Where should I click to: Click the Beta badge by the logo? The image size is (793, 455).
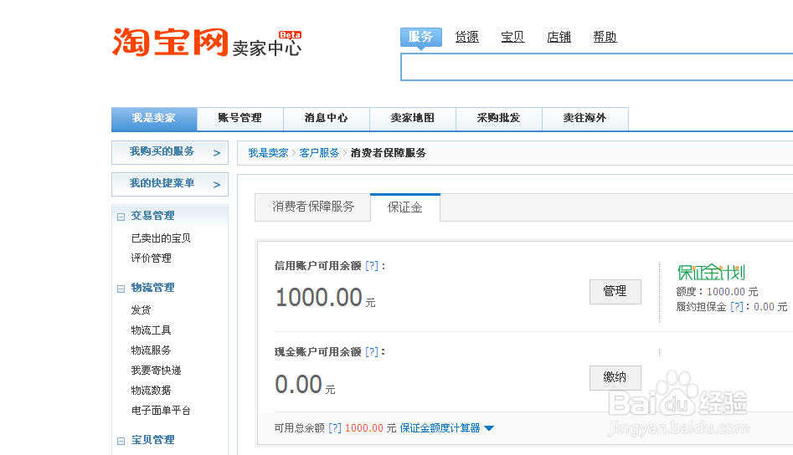(290, 35)
